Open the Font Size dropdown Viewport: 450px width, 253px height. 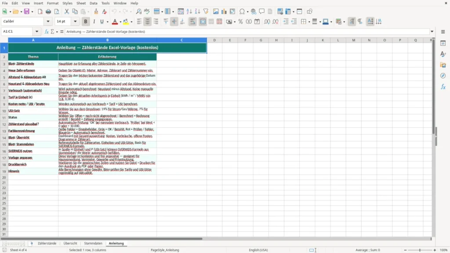[x=75, y=21]
